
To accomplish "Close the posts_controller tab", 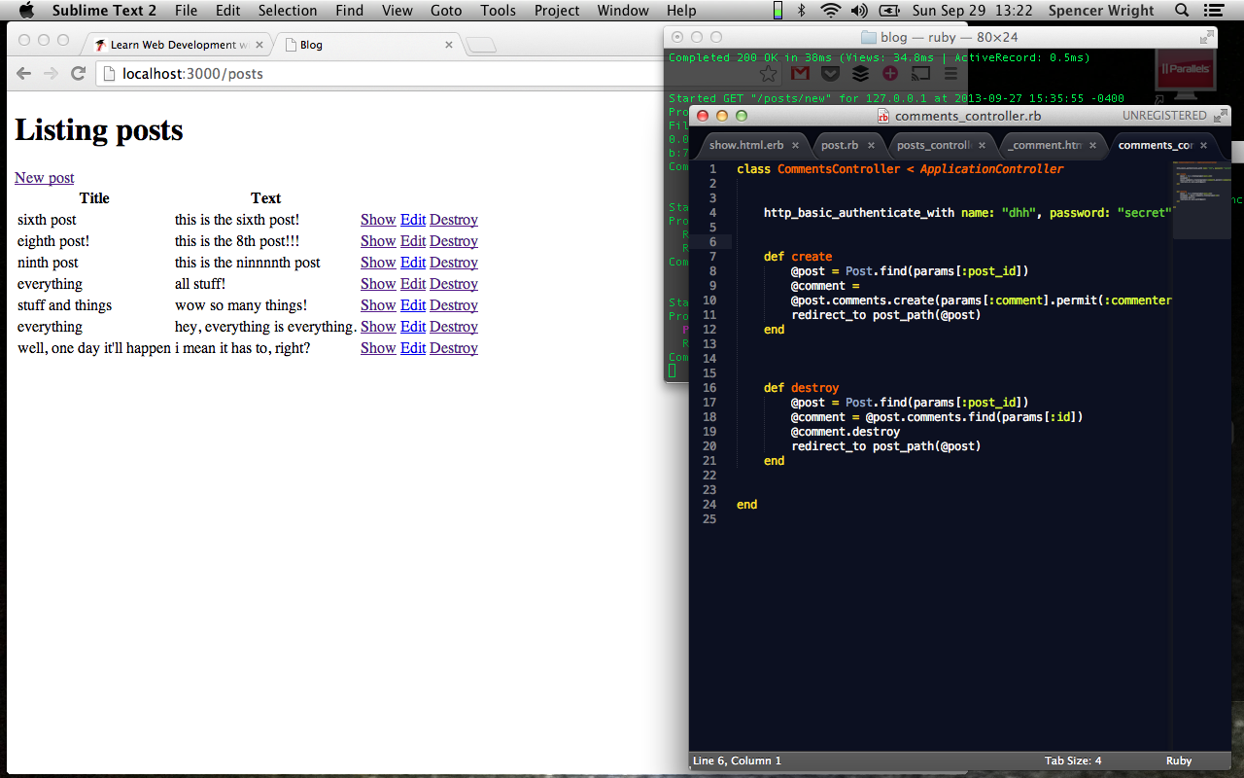I will tap(983, 146).
